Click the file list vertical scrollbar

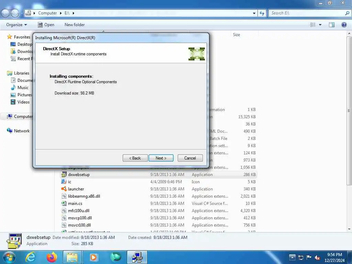click(x=349, y=110)
